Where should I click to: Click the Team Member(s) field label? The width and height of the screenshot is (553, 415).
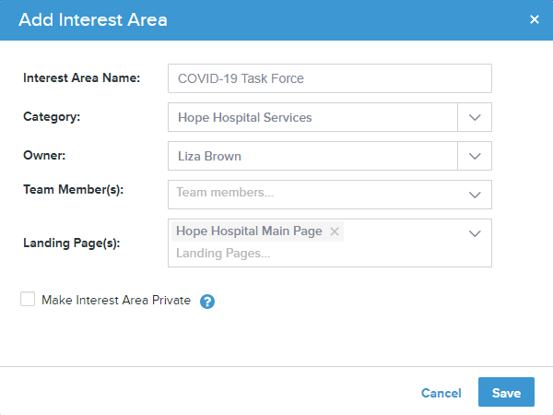74,189
